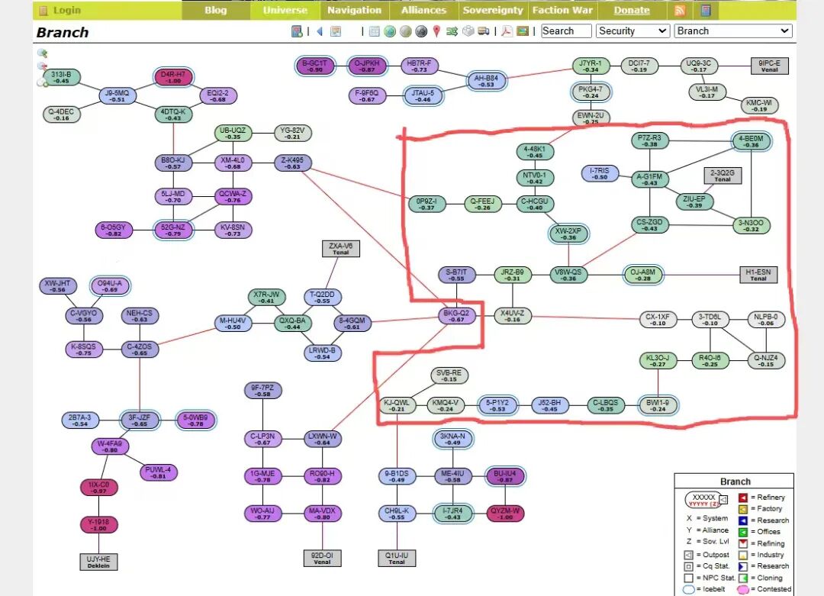Screen dimensions: 824x596
Task: Click the zoom out magnifier icon
Action: point(42,66)
